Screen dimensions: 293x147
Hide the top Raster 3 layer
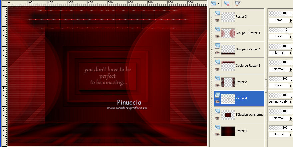click(x=217, y=20)
